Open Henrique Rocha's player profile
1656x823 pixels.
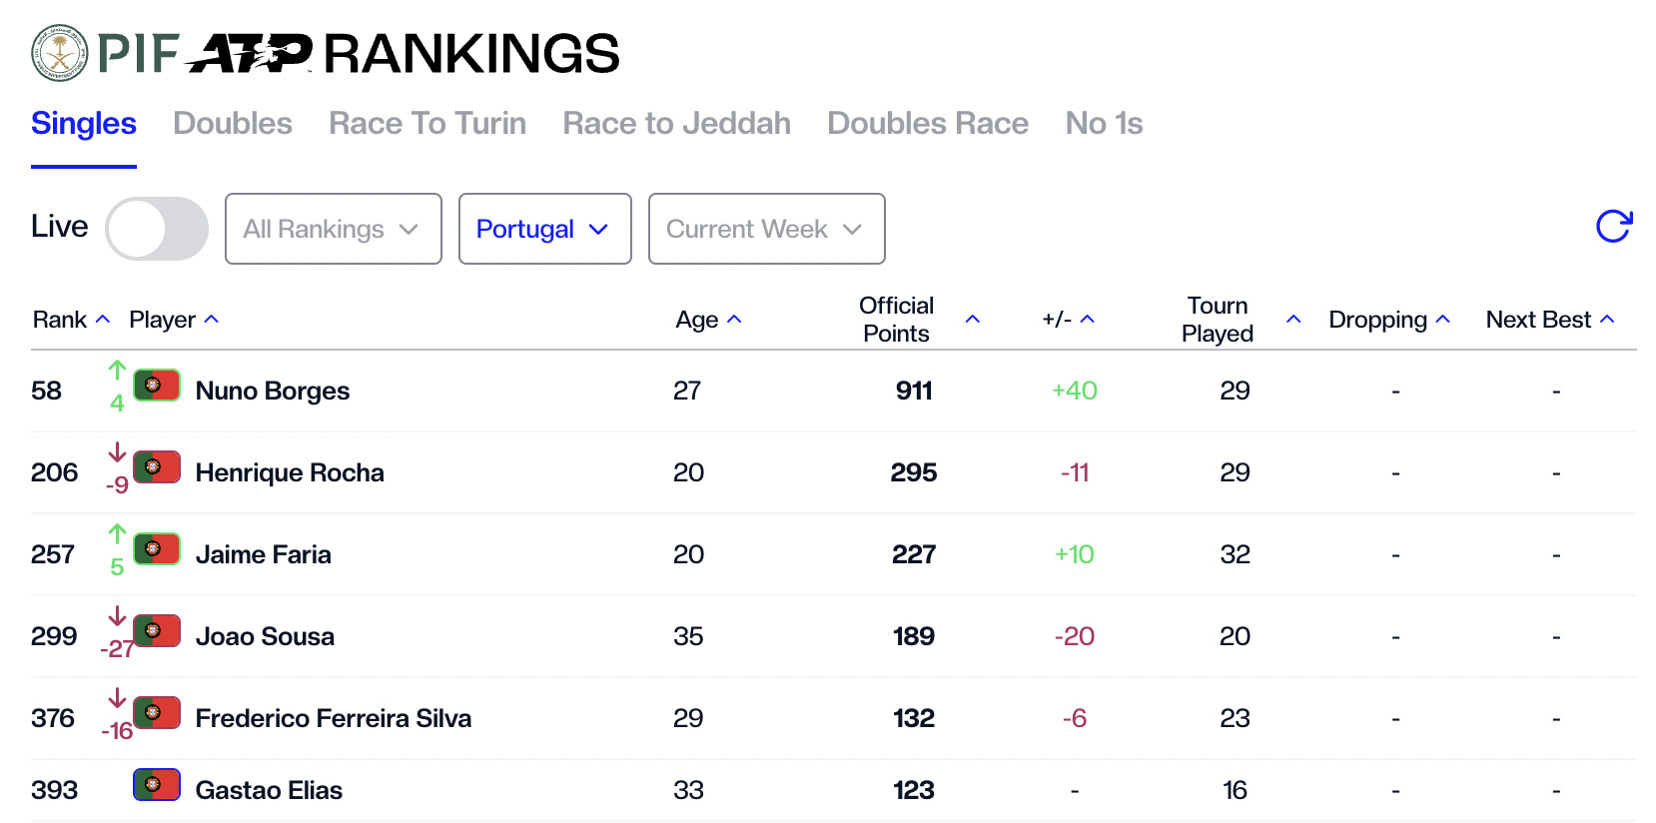(290, 472)
